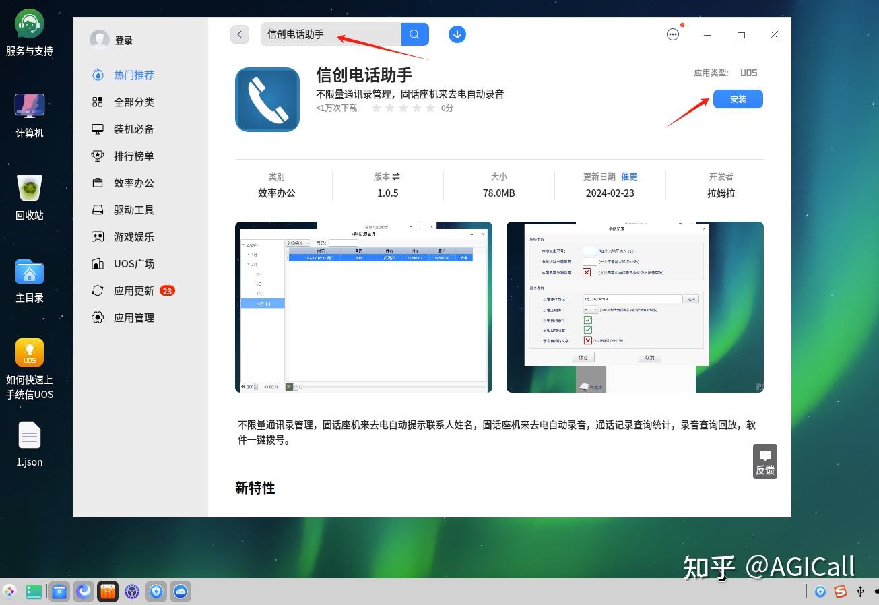The width and height of the screenshot is (879, 605).
Task: Click the 应用类型 label
Action: click(711, 73)
